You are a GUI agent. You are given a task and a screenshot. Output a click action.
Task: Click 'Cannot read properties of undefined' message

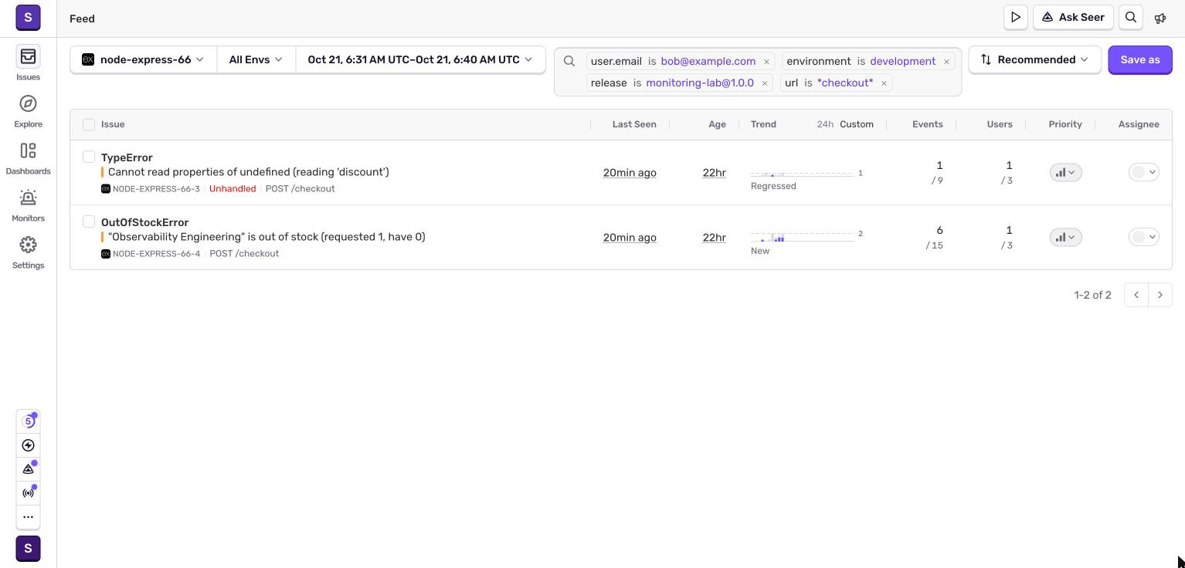tap(248, 172)
